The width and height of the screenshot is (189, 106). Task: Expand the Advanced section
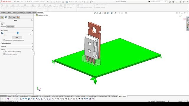[x=32, y=47]
